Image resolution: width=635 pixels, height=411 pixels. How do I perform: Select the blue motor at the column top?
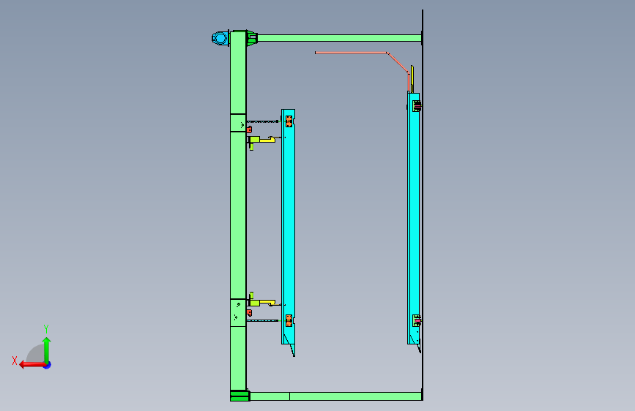click(x=220, y=38)
